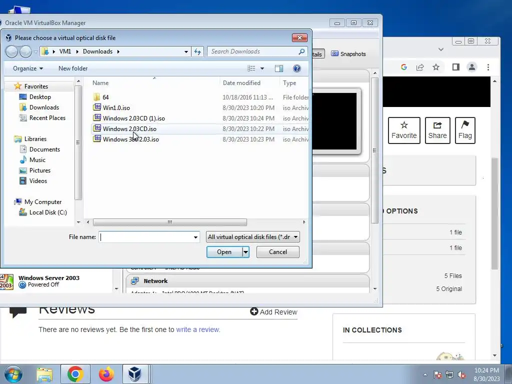Open the Organize dropdown menu
This screenshot has width=512, height=384.
tap(28, 68)
